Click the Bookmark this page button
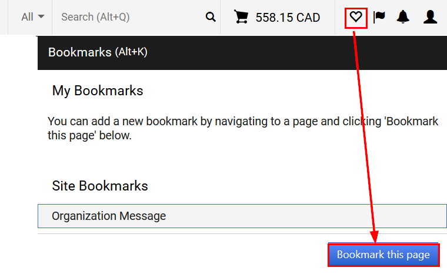447x274 pixels. click(x=383, y=255)
